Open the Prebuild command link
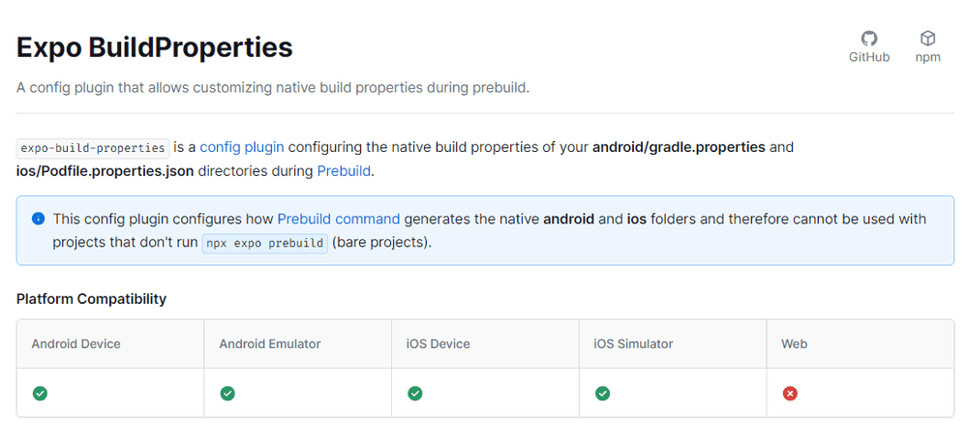The width and height of the screenshot is (968, 445). tap(339, 219)
